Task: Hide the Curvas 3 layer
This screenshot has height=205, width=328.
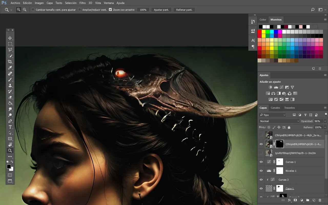Action: [261, 180]
